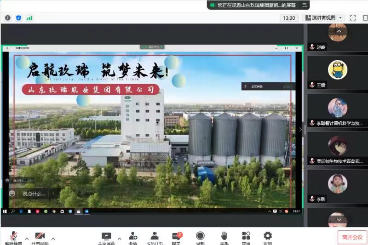Open the speaker view dropdown
Viewport: 368px width, 245px height.
(x=324, y=18)
